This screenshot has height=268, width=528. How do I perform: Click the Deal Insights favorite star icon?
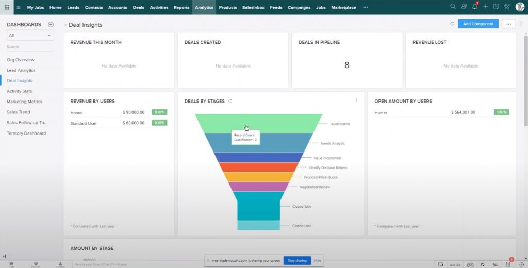pyautogui.click(x=65, y=25)
